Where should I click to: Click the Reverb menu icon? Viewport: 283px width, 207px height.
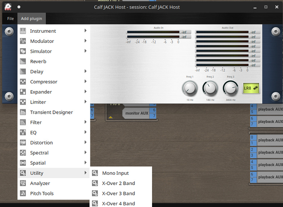23,61
